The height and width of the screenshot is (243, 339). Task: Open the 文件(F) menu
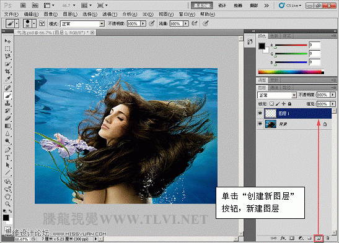coord(11,14)
